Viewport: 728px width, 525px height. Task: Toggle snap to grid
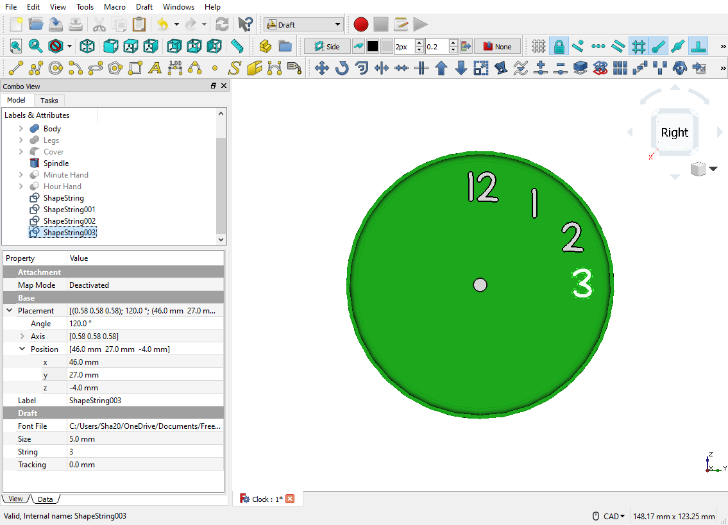coord(639,46)
